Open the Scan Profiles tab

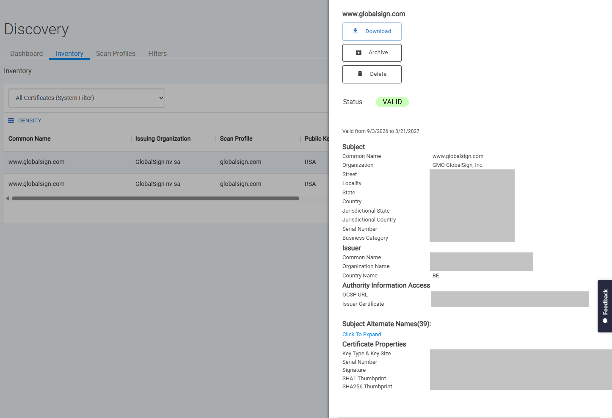pyautogui.click(x=116, y=53)
